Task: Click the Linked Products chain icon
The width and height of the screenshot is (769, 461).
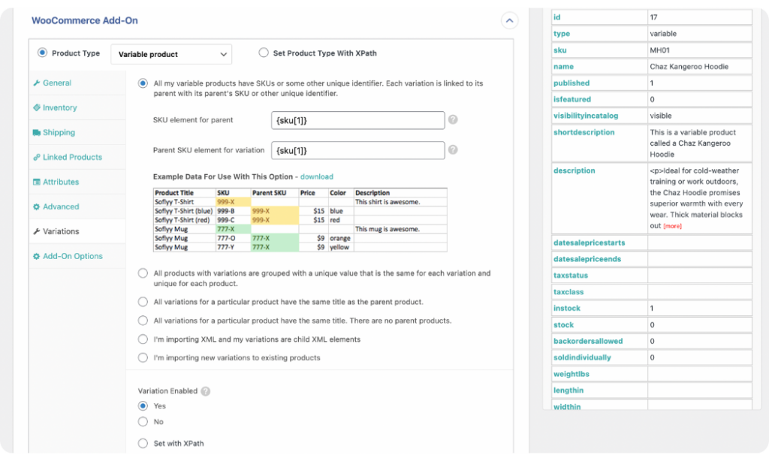Action: coord(36,157)
